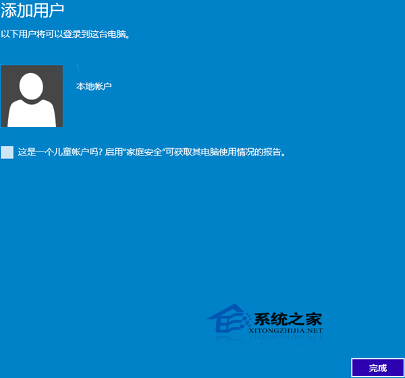Viewport: 405px width, 378px height.
Task: Click the default user avatar picture
Action: (x=32, y=96)
